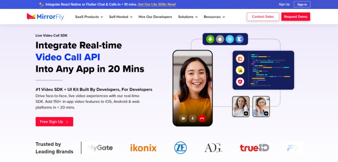Viewport: 338px width, 162px height.
Task: Open the Resources menu
Action: (x=214, y=17)
